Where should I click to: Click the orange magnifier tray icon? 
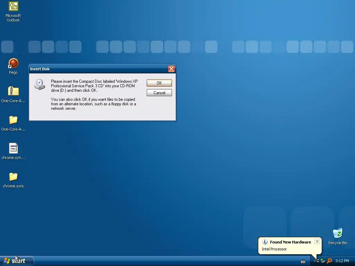(329, 261)
